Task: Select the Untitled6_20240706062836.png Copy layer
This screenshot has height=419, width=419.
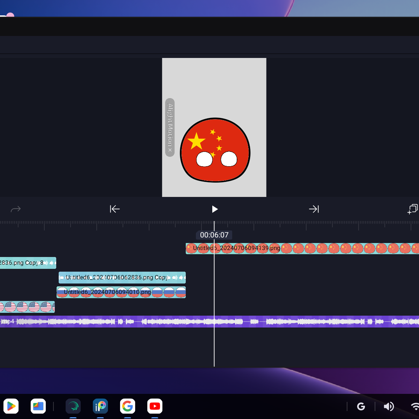Action: pos(122,278)
